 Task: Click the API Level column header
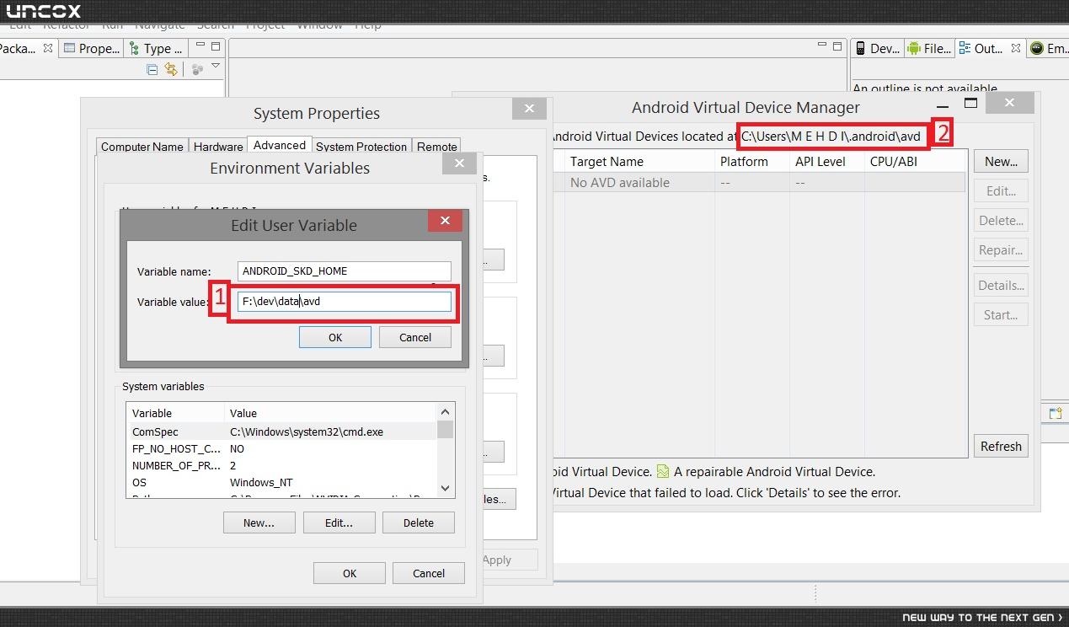(x=827, y=161)
